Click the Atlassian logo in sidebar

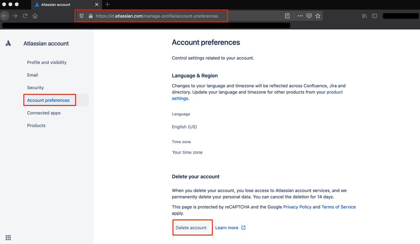coord(8,43)
